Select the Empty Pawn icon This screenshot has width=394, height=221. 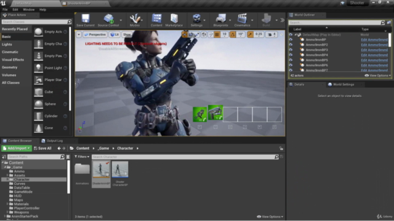[38, 56]
